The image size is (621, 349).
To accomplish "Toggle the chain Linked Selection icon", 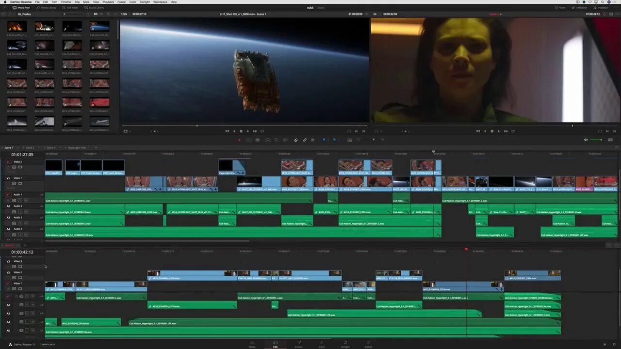I will (305, 140).
